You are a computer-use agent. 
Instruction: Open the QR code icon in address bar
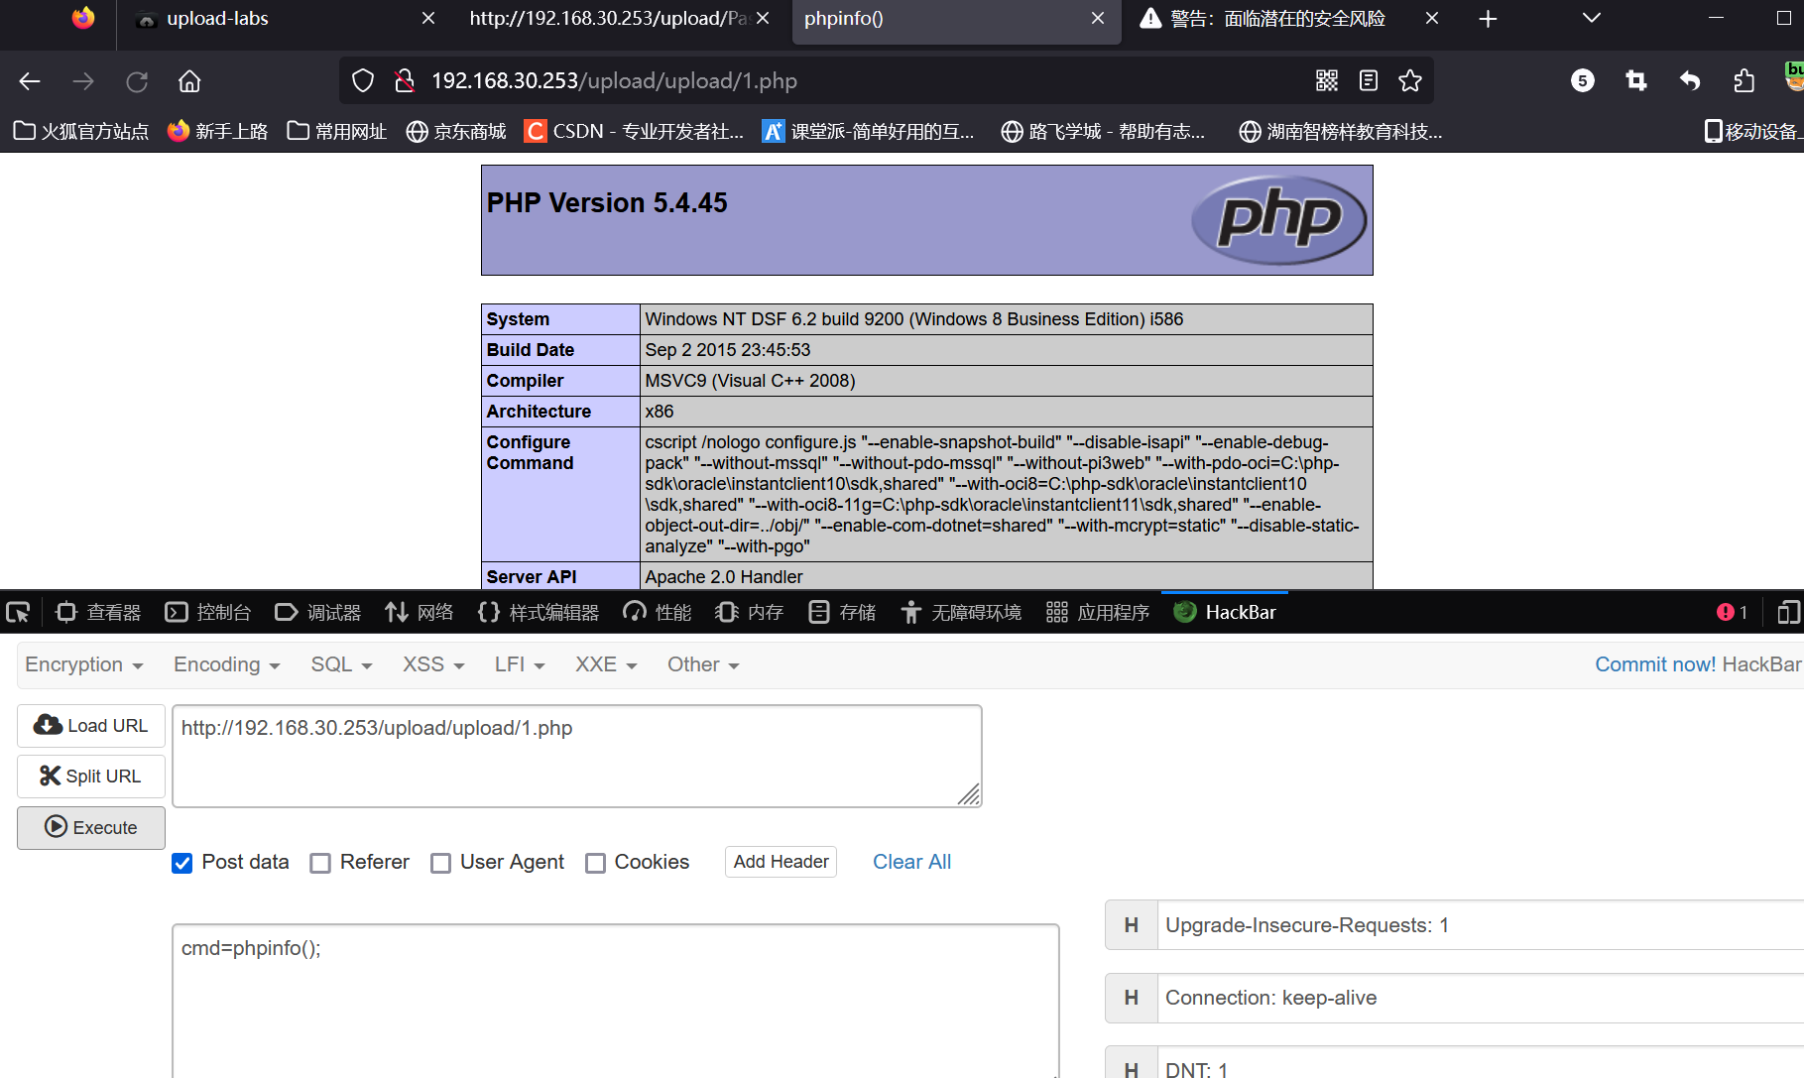pyautogui.click(x=1327, y=81)
